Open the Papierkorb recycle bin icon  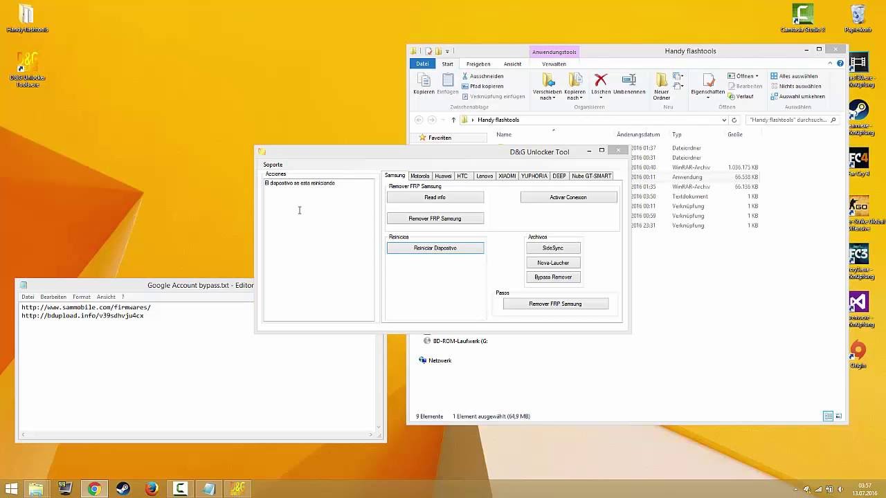point(858,18)
